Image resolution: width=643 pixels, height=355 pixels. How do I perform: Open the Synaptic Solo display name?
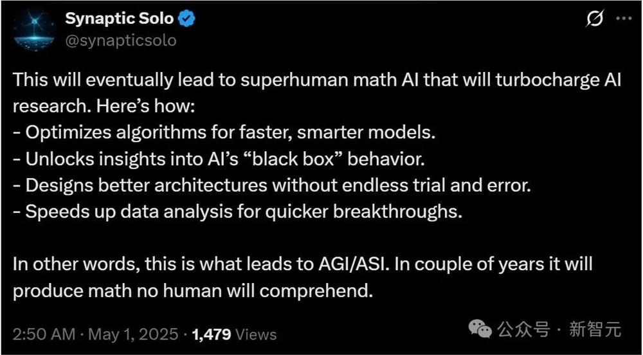click(120, 19)
